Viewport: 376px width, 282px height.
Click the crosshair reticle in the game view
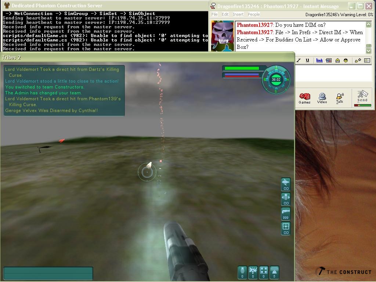click(x=147, y=172)
